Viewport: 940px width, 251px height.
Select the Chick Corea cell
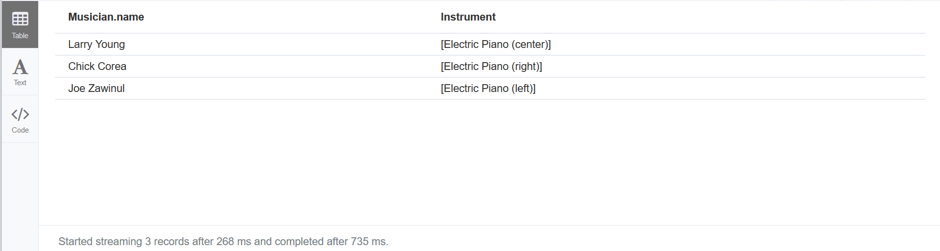tap(97, 67)
